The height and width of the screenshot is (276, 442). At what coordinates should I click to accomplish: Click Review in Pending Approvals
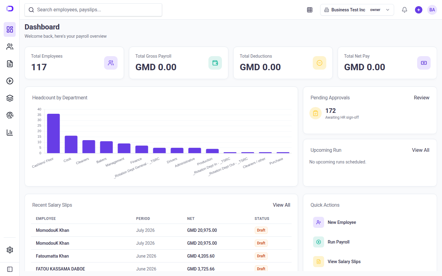pyautogui.click(x=421, y=98)
